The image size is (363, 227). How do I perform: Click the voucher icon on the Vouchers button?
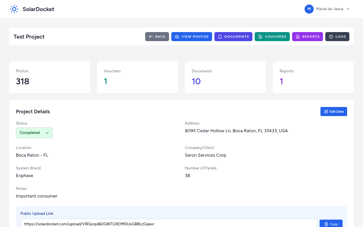(260, 37)
